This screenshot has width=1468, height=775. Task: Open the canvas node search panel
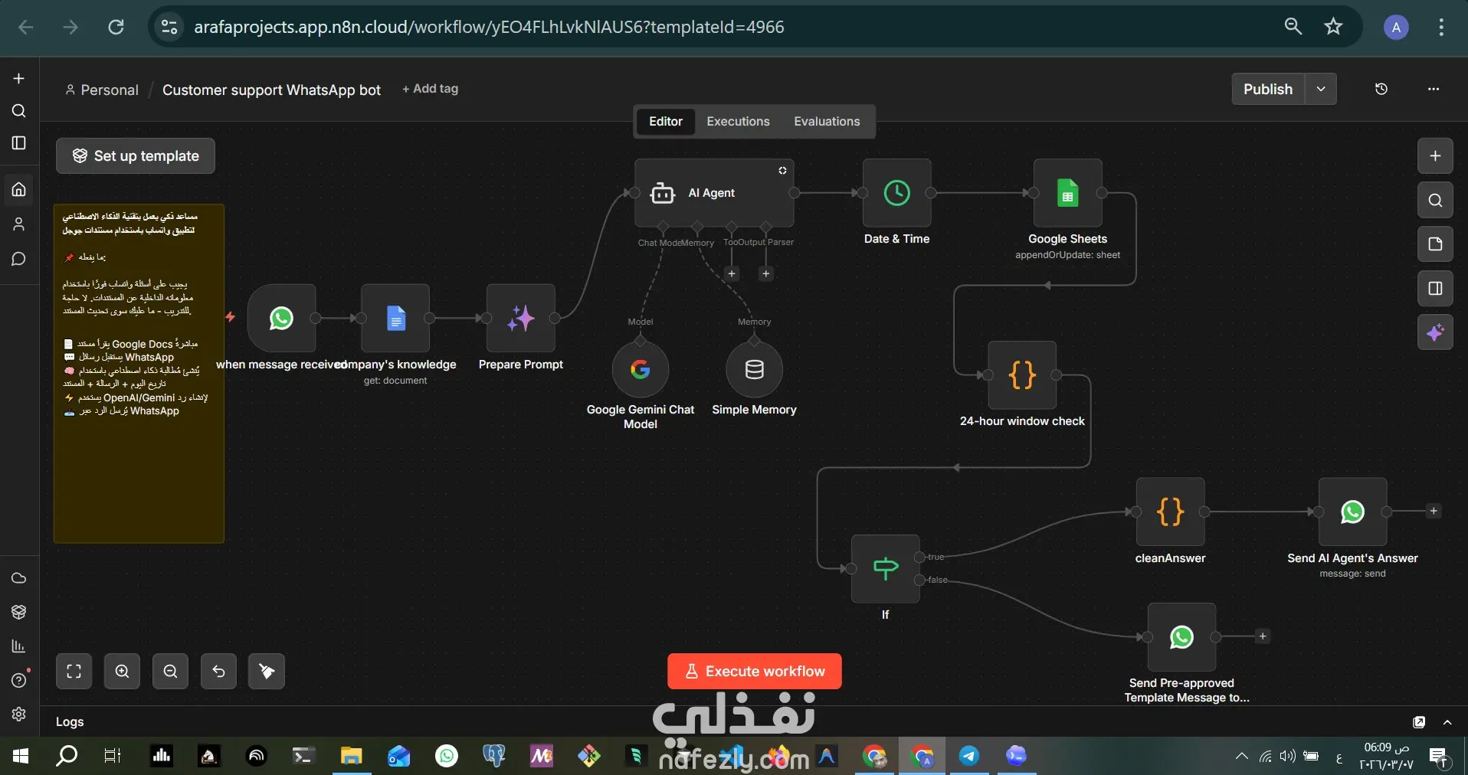[1436, 201]
